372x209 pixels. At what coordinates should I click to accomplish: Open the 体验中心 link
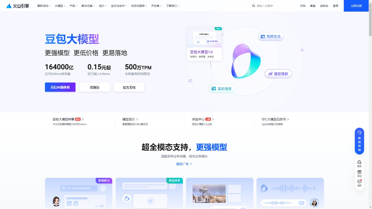click(x=203, y=119)
